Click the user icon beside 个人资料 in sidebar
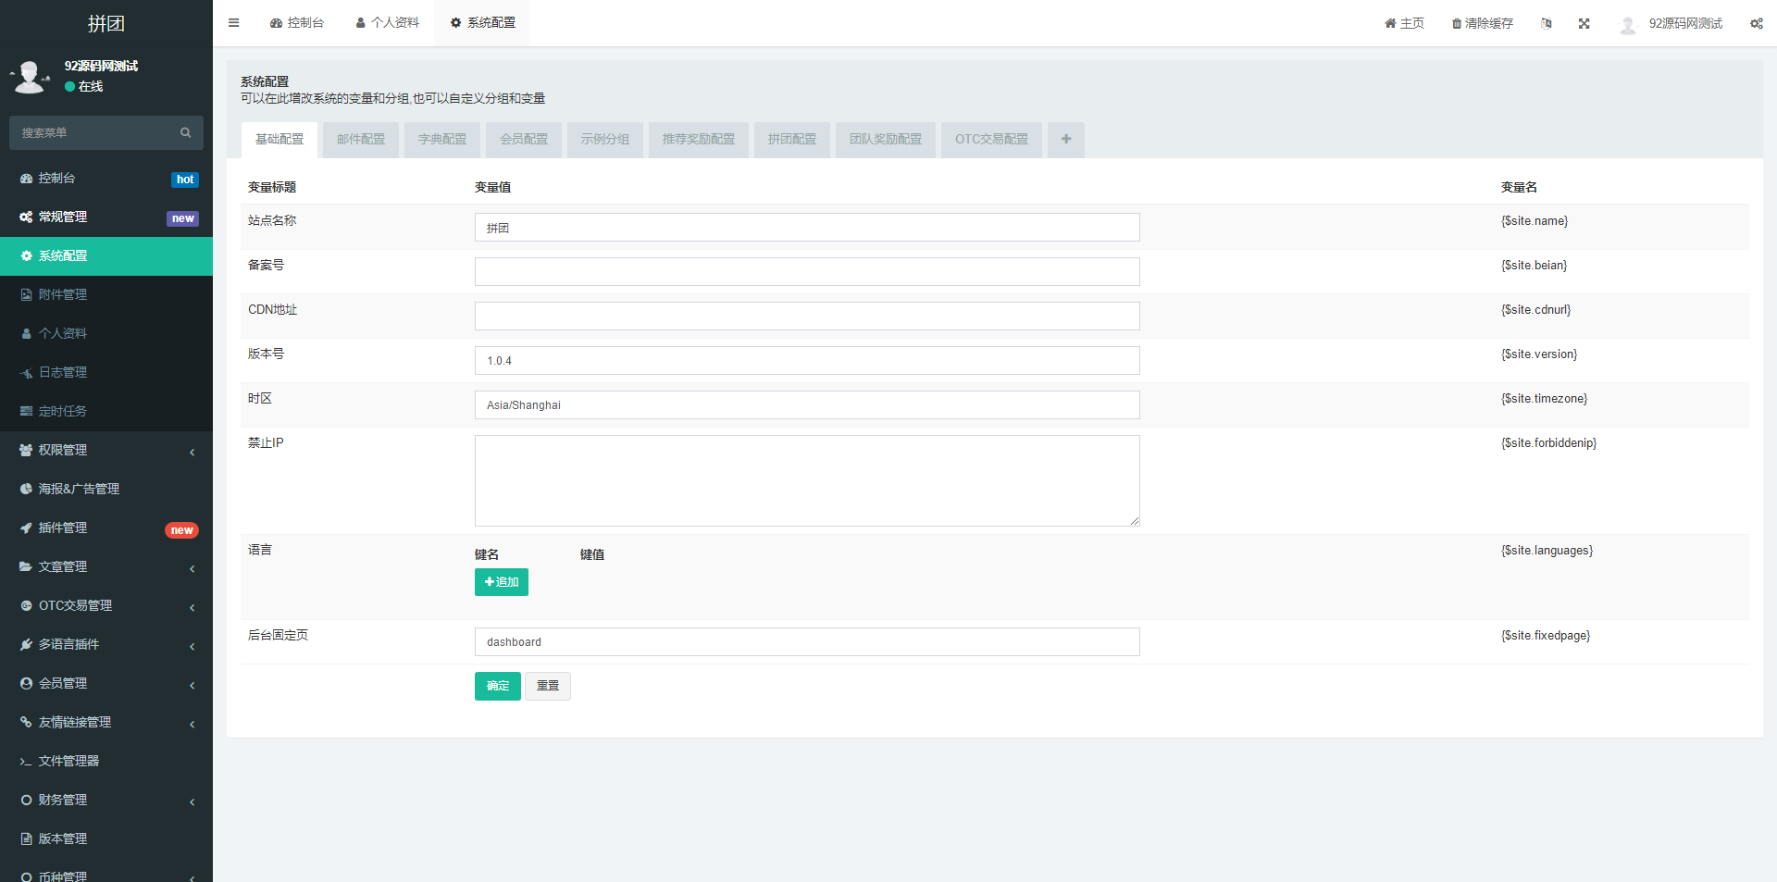 click(x=26, y=333)
